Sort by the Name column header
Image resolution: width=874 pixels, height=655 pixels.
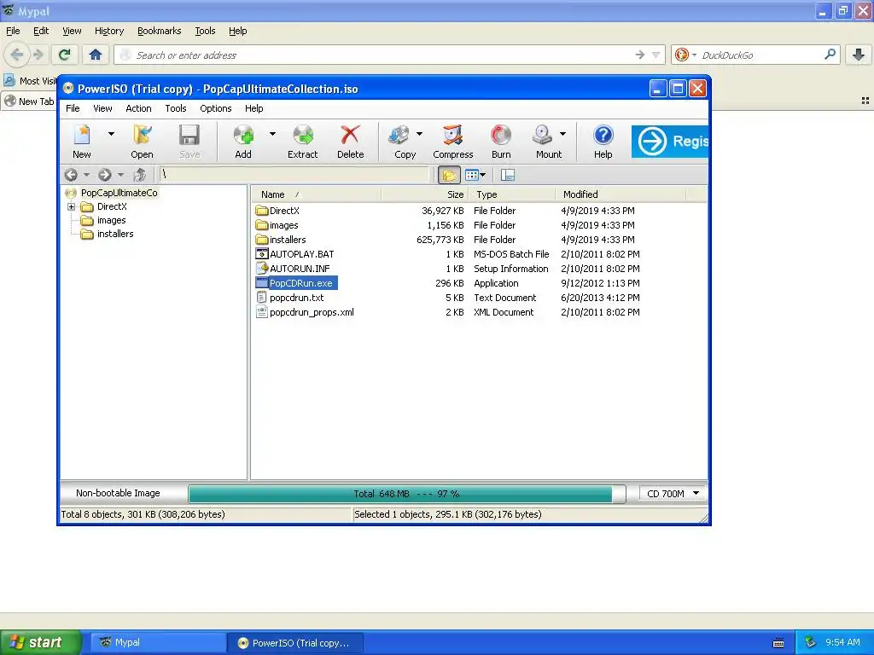(316, 194)
